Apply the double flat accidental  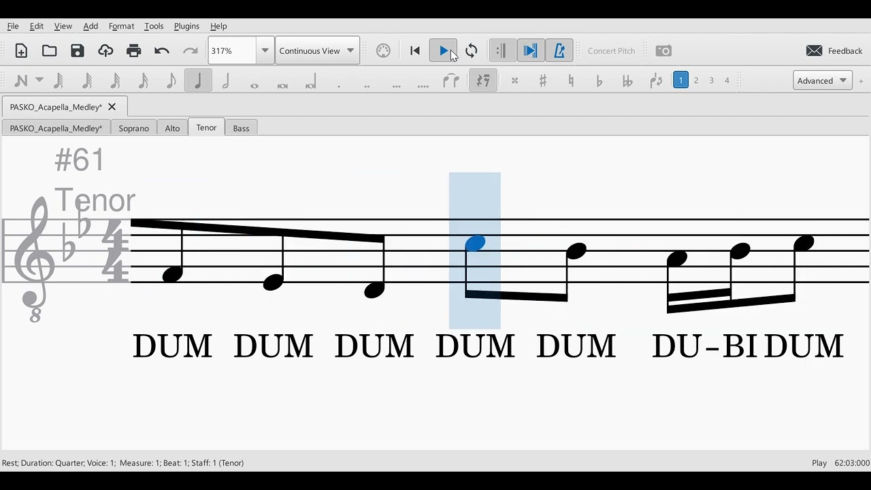pos(627,81)
